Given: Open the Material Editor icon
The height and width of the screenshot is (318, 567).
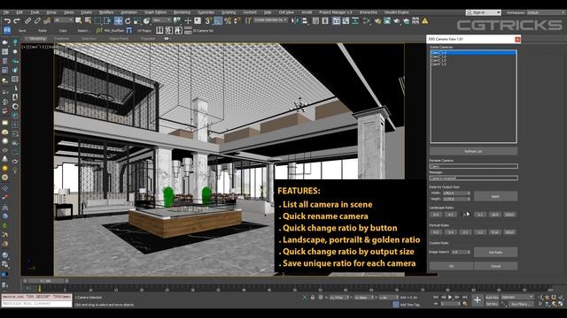Looking at the screenshot, I should click(367, 21).
